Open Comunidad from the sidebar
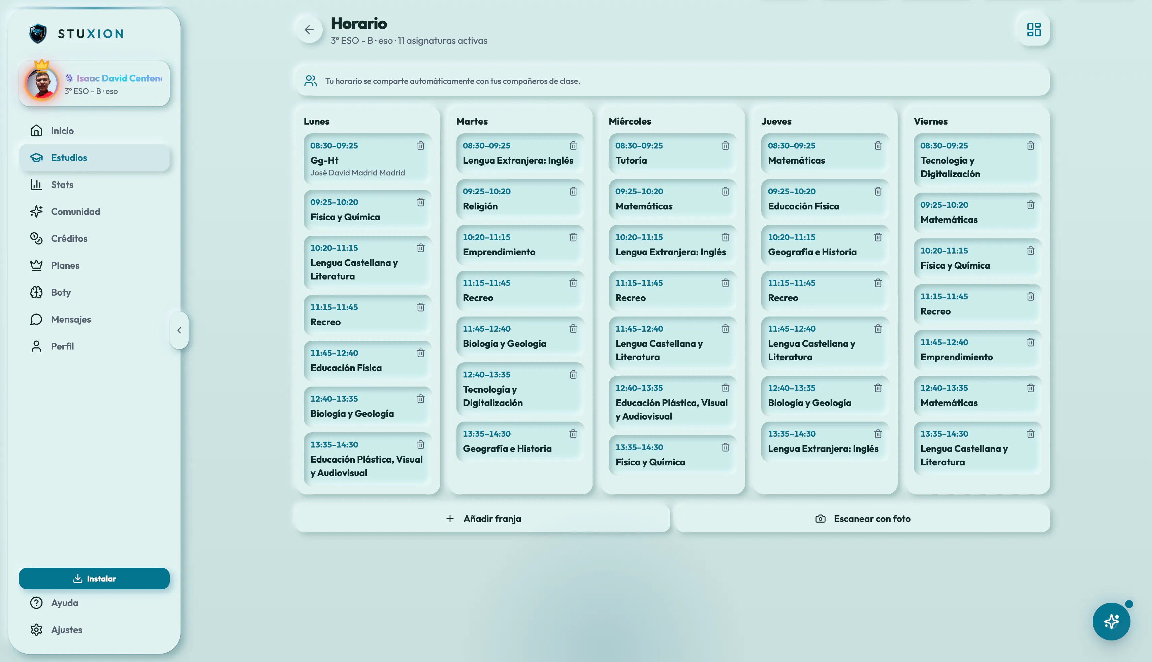Viewport: 1152px width, 662px height. point(94,211)
